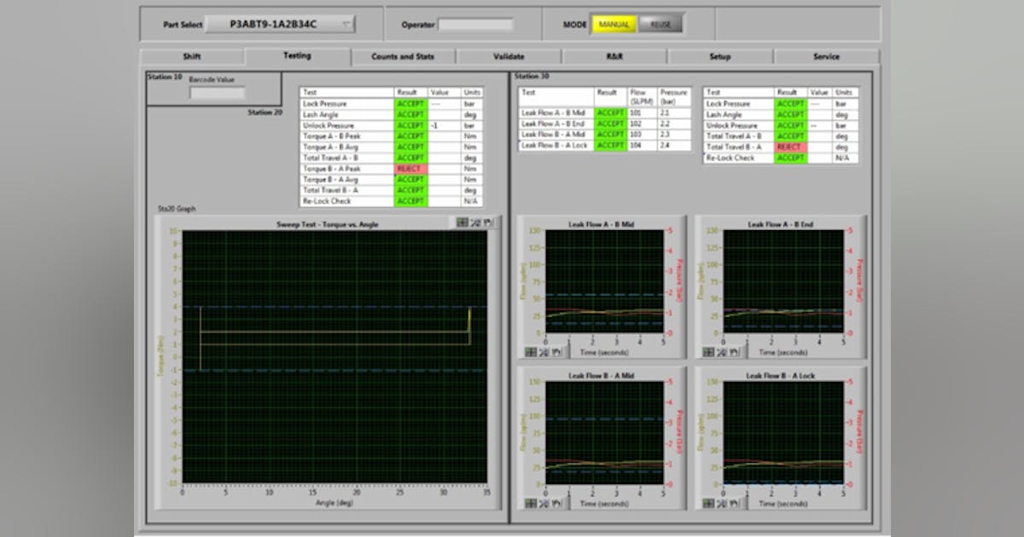Open the Service tab
1024x537 pixels.
[825, 55]
